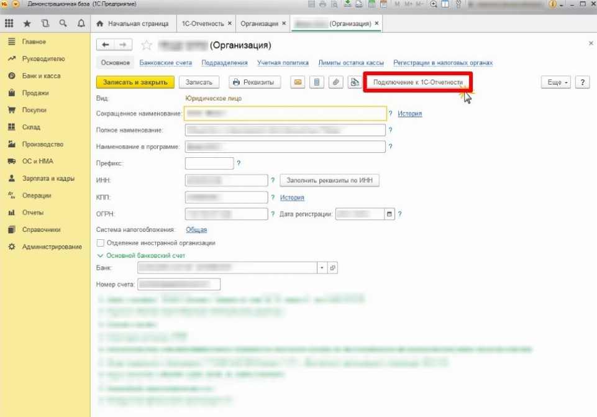This screenshot has height=417, width=597.
Task: Click the envelope icon in toolbar
Action: click(298, 82)
